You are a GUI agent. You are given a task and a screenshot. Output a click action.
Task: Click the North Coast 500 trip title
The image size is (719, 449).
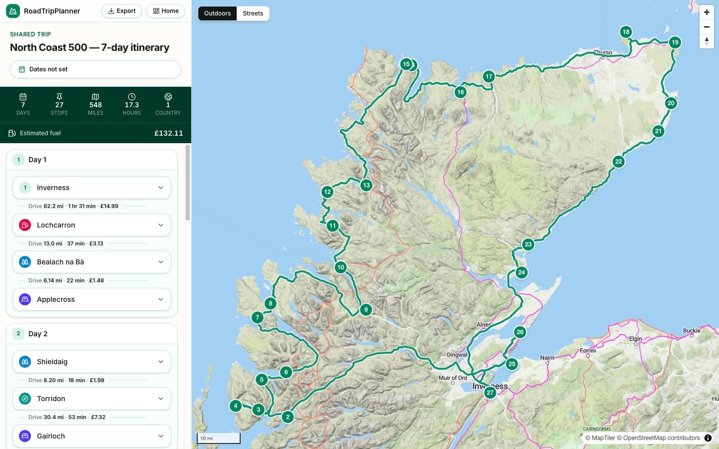point(90,47)
